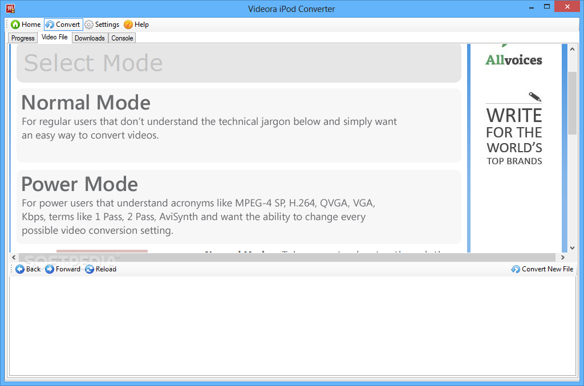The image size is (584, 386).
Task: Click the pencil icon in the Allvoices ad
Action: (535, 97)
